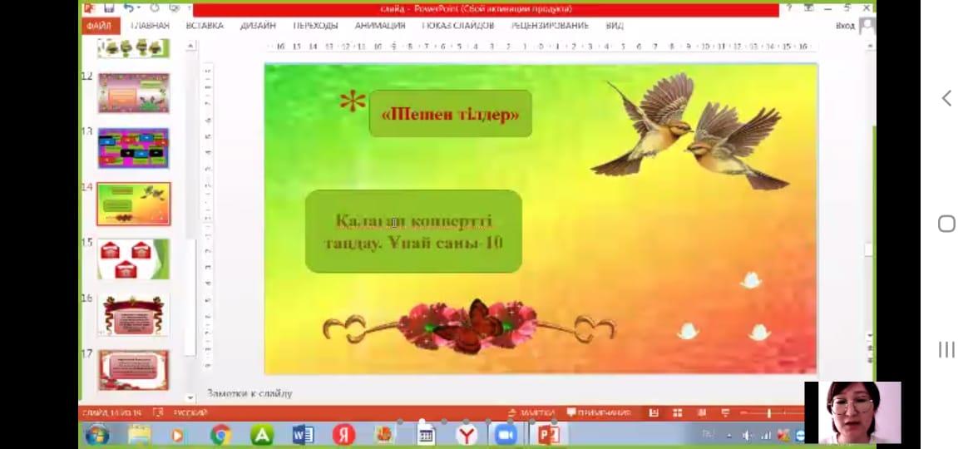Toggle comments pane with ПРИМЕЧАНИЯ button
973x449 pixels.
click(x=599, y=412)
